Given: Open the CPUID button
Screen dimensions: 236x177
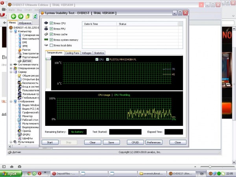Looking at the screenshot, I should [135, 142].
